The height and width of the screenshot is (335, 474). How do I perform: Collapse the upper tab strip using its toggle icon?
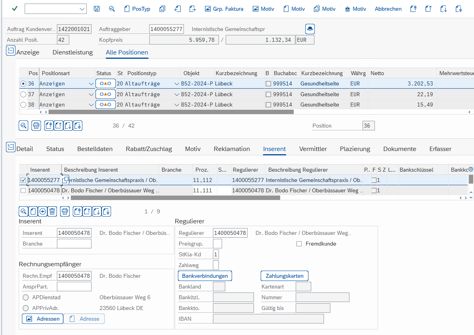11,50
